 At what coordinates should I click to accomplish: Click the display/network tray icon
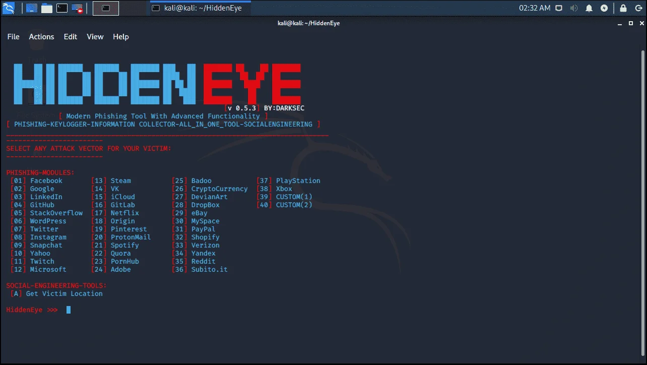click(x=559, y=8)
